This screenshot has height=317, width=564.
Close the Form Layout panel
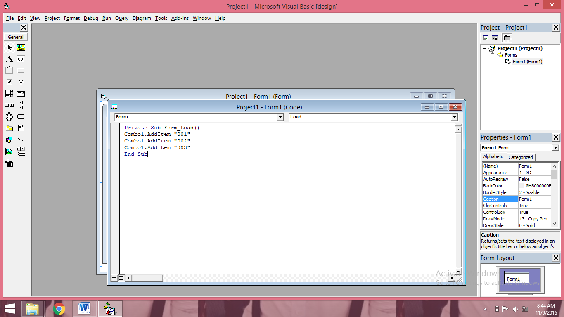tap(556, 258)
